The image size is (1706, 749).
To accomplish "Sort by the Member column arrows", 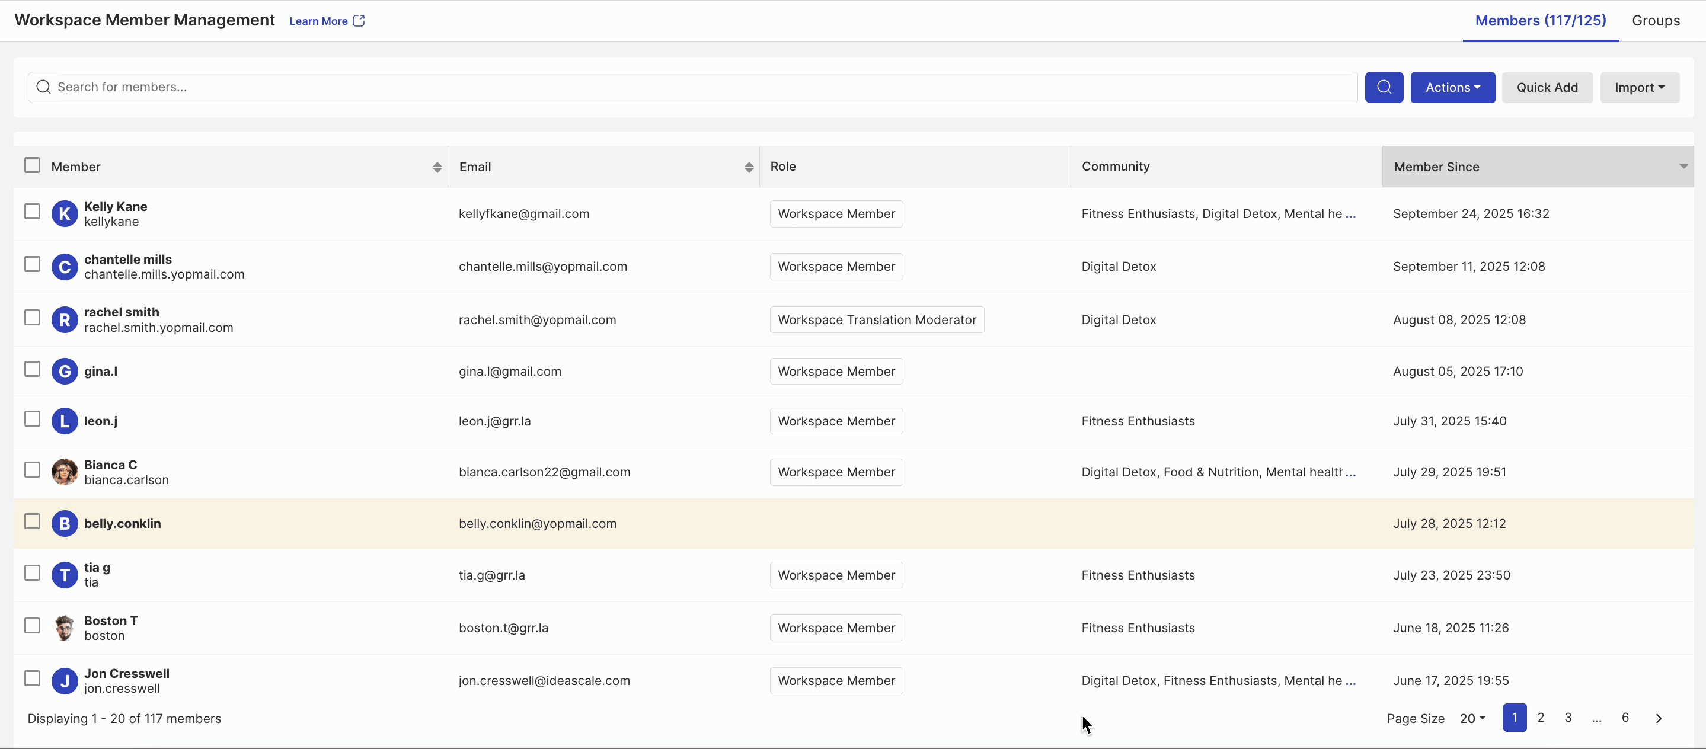I will 437,167.
